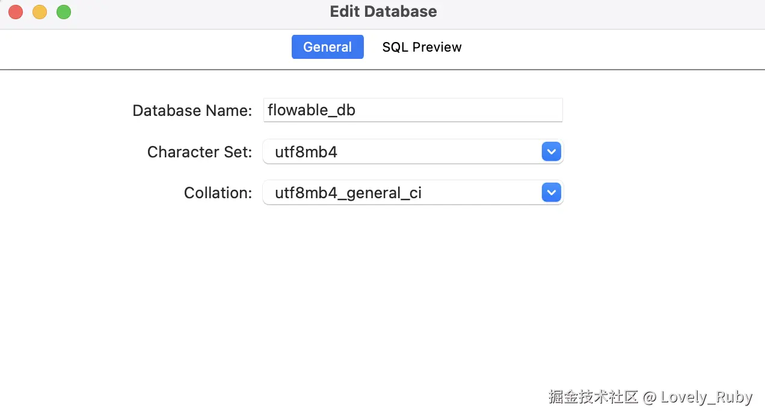Click empty tab bar area right of SQL Preview
Viewport: 765px width, 418px height.
[x=601, y=47]
